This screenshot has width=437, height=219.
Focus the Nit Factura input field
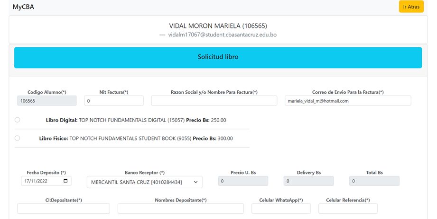pos(114,101)
